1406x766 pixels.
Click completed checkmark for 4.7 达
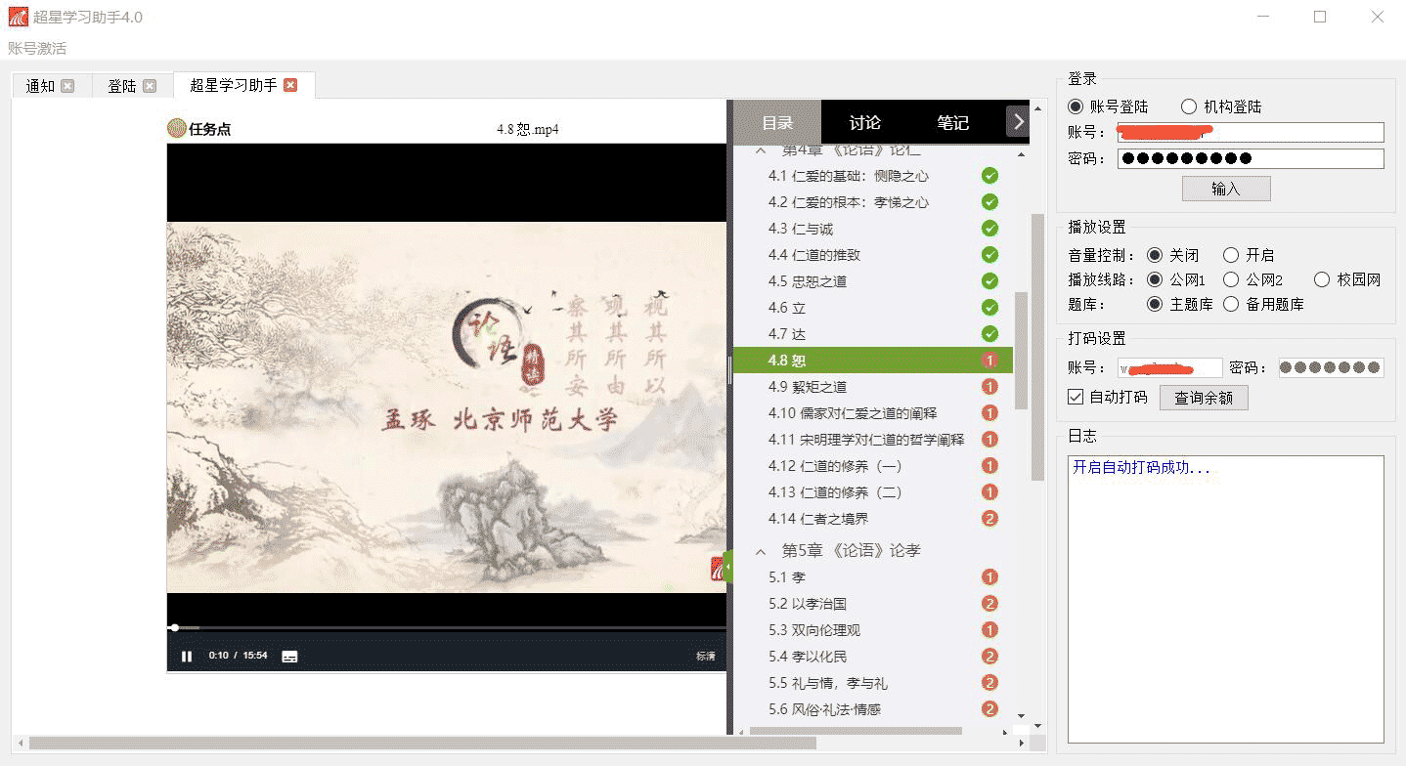[x=989, y=334]
